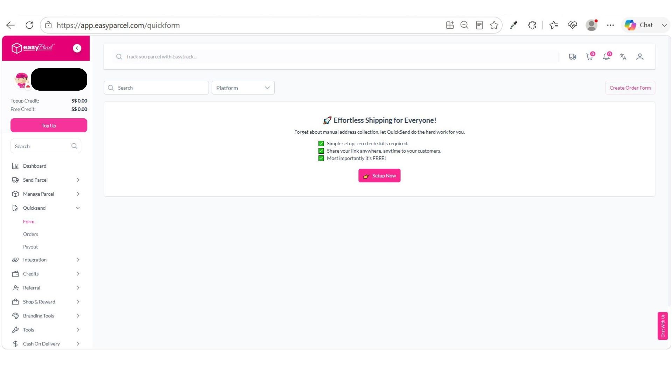Open the Orders submenu item
Image resolution: width=672 pixels, height=378 pixels.
pyautogui.click(x=30, y=234)
